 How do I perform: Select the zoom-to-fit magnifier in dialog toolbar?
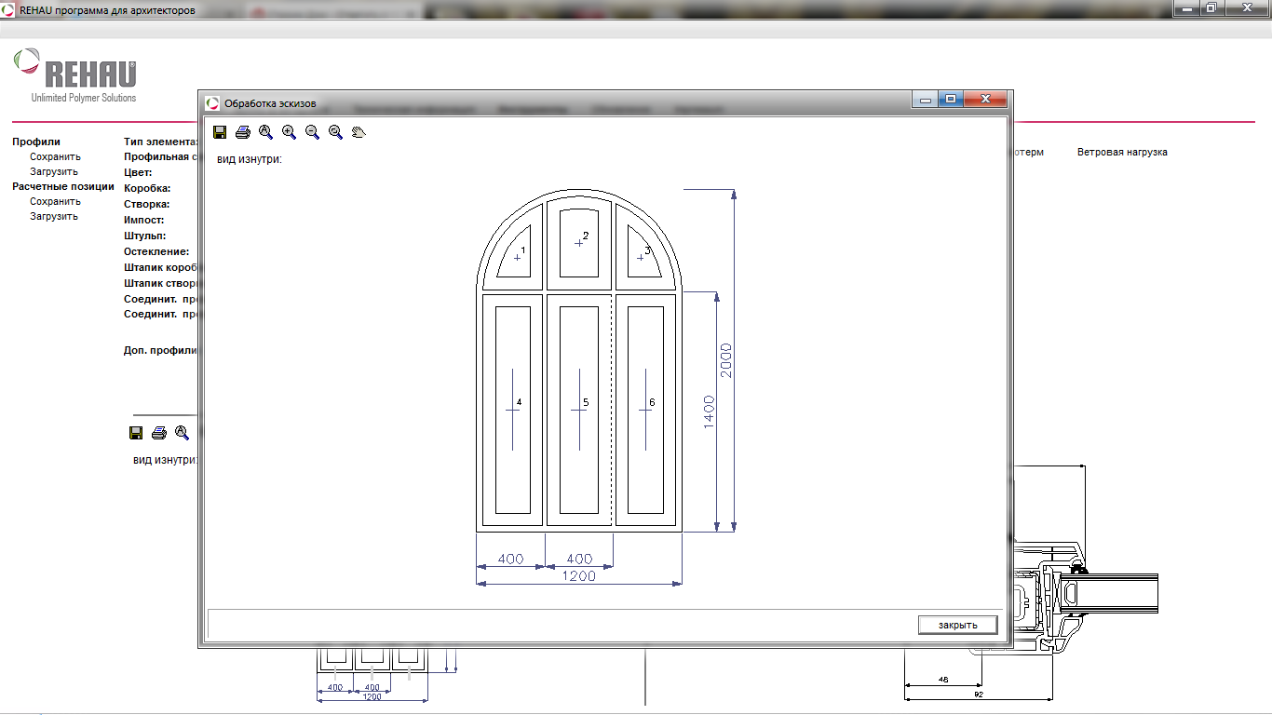click(266, 132)
